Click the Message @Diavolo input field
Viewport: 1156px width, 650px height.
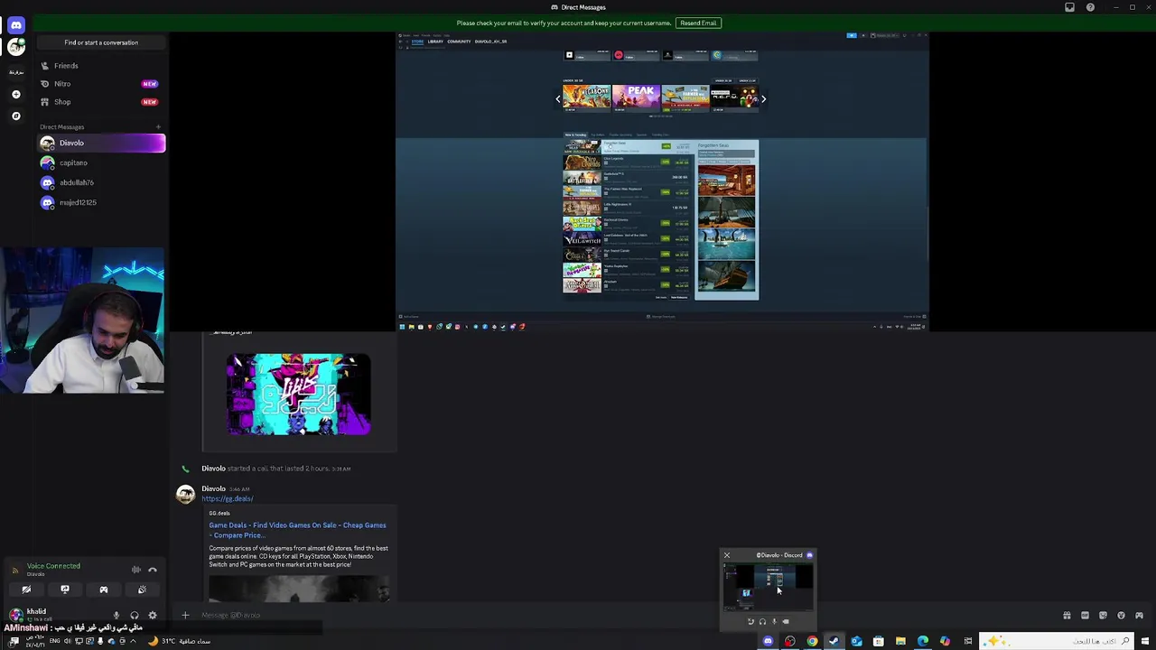(x=623, y=616)
